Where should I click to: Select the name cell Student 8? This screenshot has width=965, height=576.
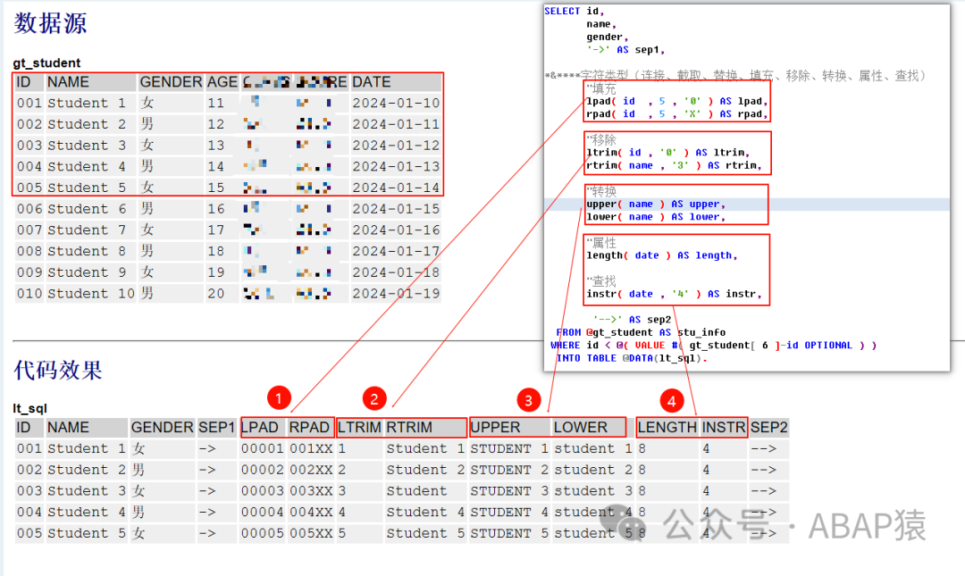[87, 251]
